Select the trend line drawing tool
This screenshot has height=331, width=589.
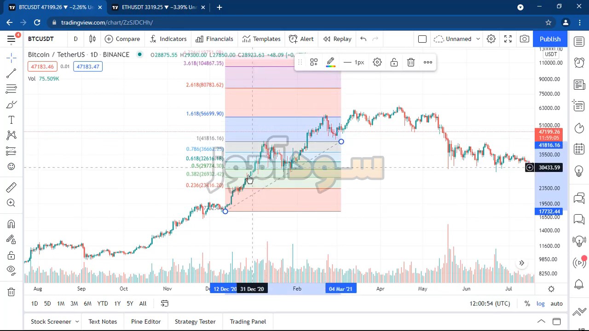click(12, 73)
